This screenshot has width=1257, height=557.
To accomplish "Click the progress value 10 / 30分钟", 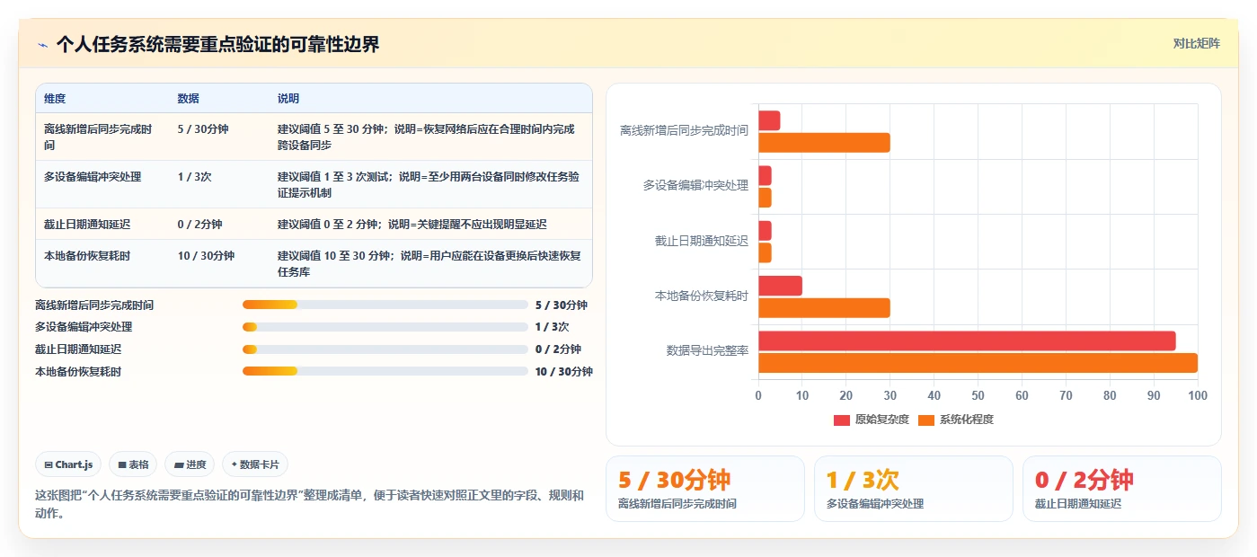I will (x=564, y=372).
